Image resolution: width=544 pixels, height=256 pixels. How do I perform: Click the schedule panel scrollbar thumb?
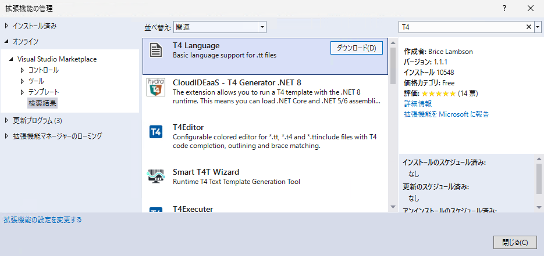(x=539, y=178)
